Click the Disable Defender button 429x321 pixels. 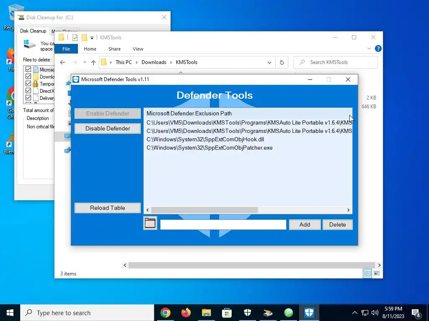point(108,128)
